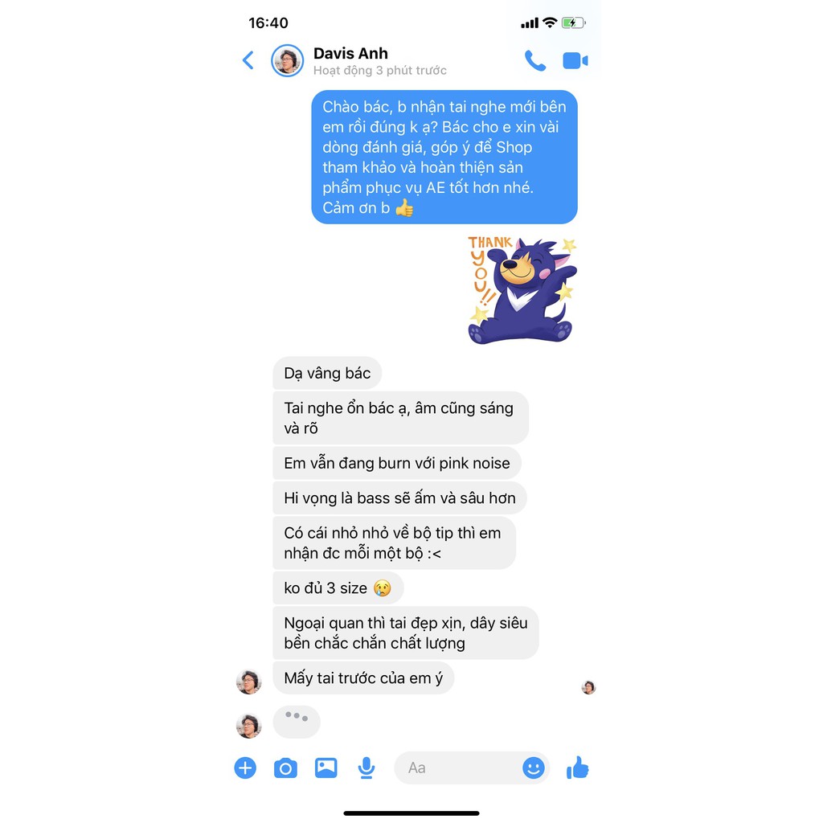823x823 pixels.
Task: Send a thumbs-up like
Action: 577,768
